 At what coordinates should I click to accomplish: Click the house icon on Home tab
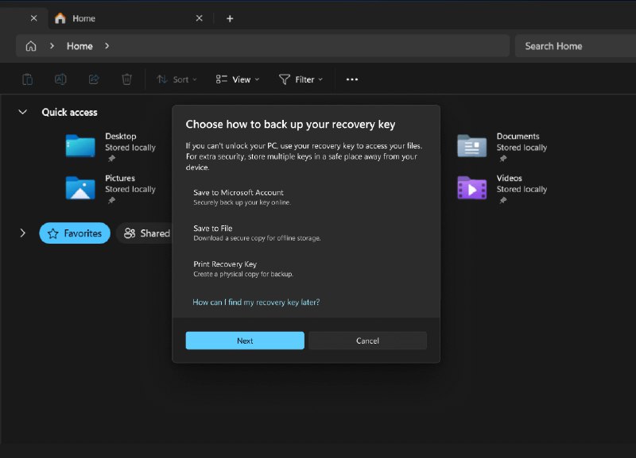60,18
